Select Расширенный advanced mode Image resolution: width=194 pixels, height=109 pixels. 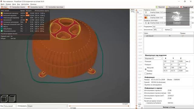[172, 7]
